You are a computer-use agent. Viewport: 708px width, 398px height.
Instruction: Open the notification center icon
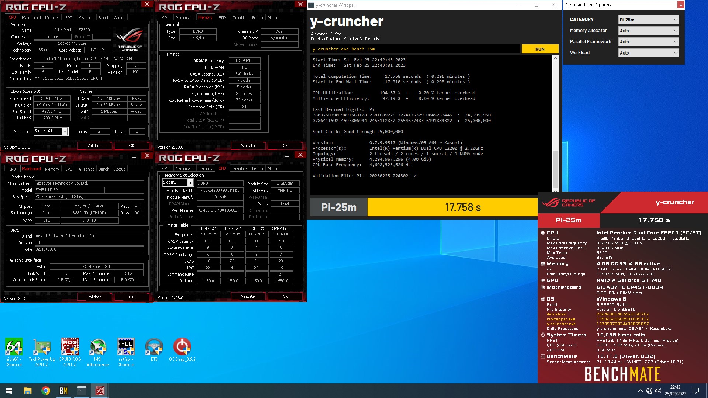696,391
